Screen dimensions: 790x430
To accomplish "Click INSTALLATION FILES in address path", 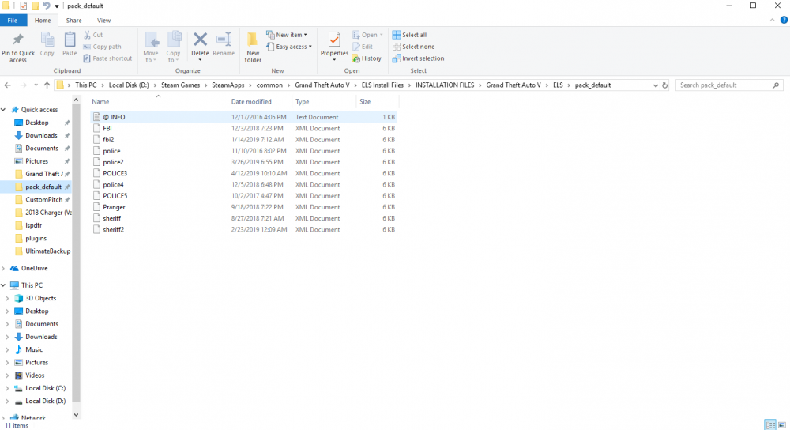I will 445,85.
